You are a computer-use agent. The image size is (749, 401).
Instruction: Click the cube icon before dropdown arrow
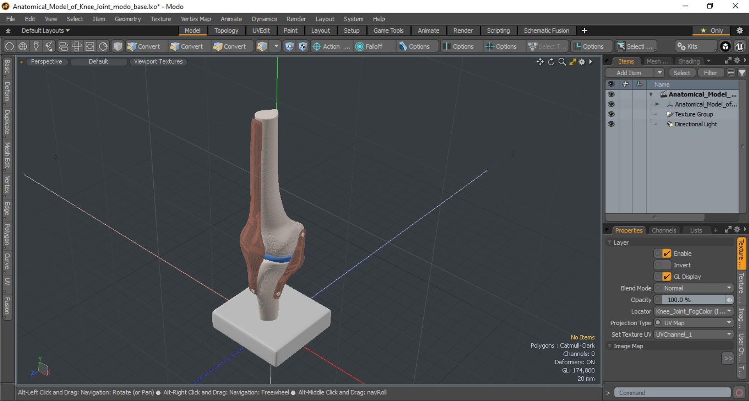click(x=262, y=46)
